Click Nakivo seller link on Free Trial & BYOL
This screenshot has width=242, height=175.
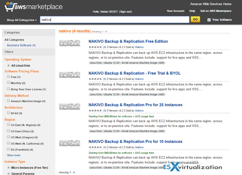point(139,79)
